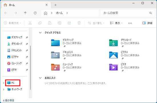Close the ホーム tab

coord(47,5)
